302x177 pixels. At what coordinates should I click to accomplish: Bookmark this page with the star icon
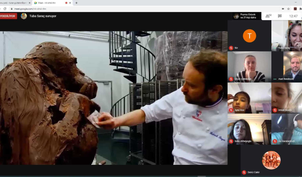[x=288, y=9]
